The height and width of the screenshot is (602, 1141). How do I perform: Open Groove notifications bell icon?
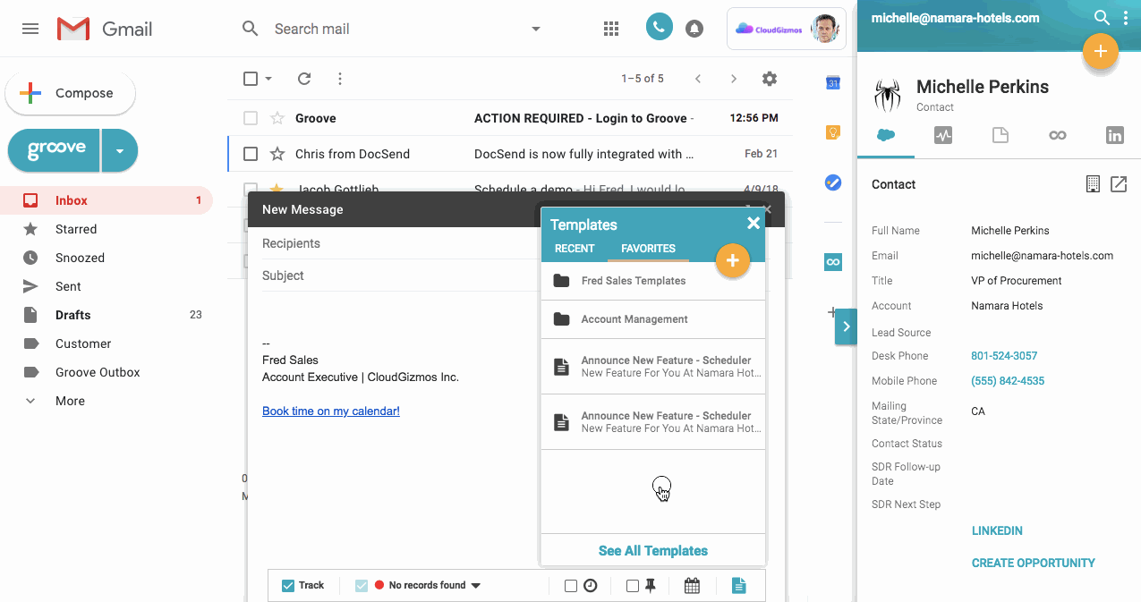click(x=694, y=29)
